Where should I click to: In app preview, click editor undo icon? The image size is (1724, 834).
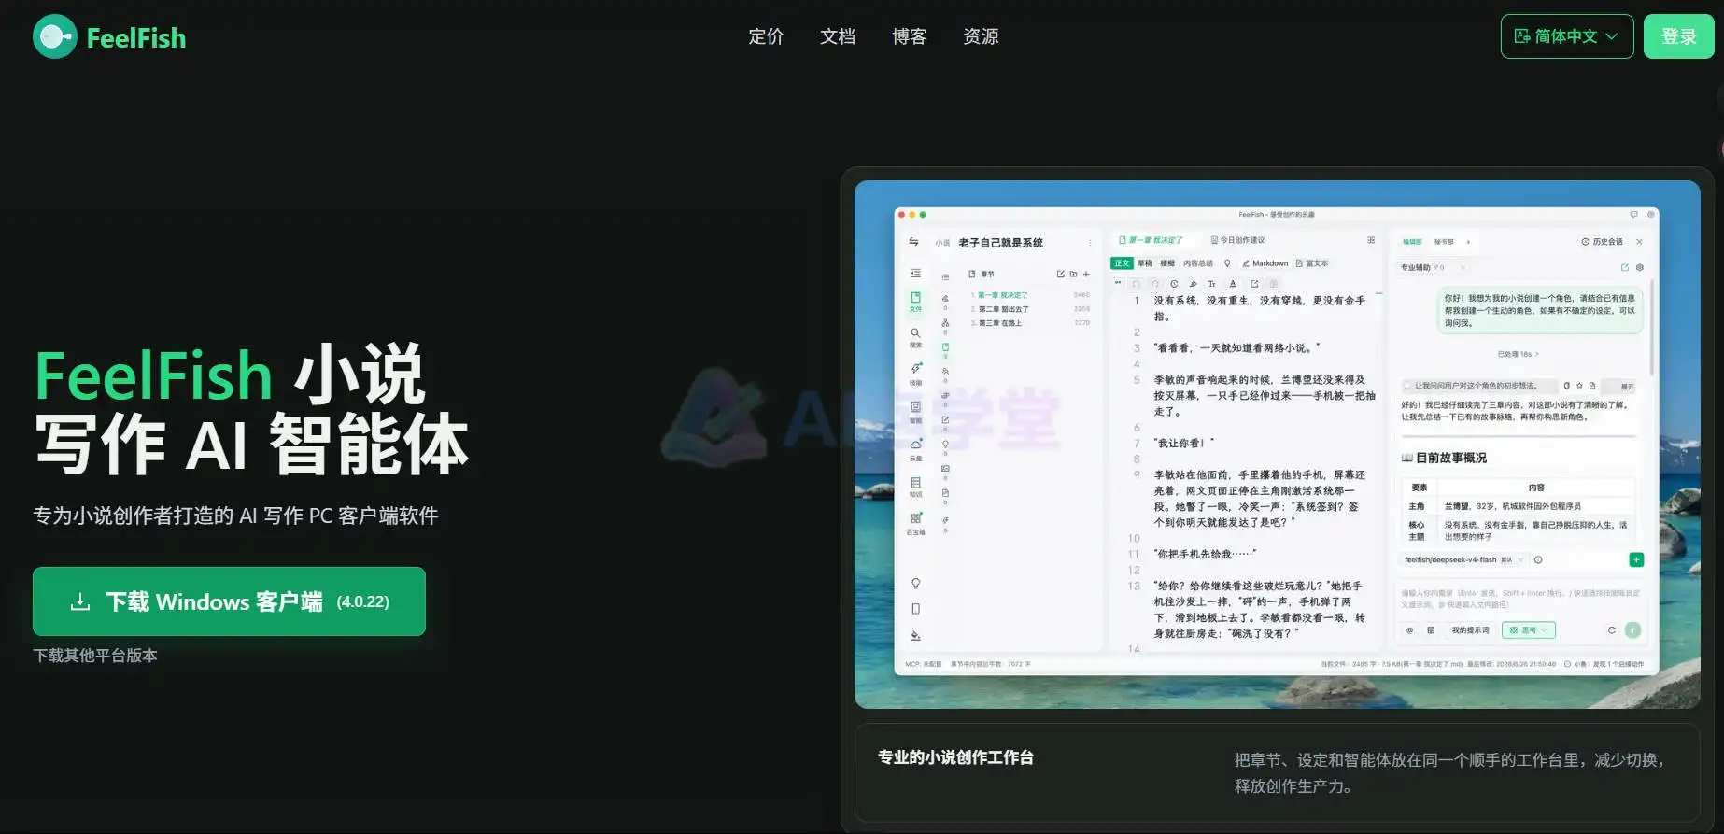[1137, 284]
